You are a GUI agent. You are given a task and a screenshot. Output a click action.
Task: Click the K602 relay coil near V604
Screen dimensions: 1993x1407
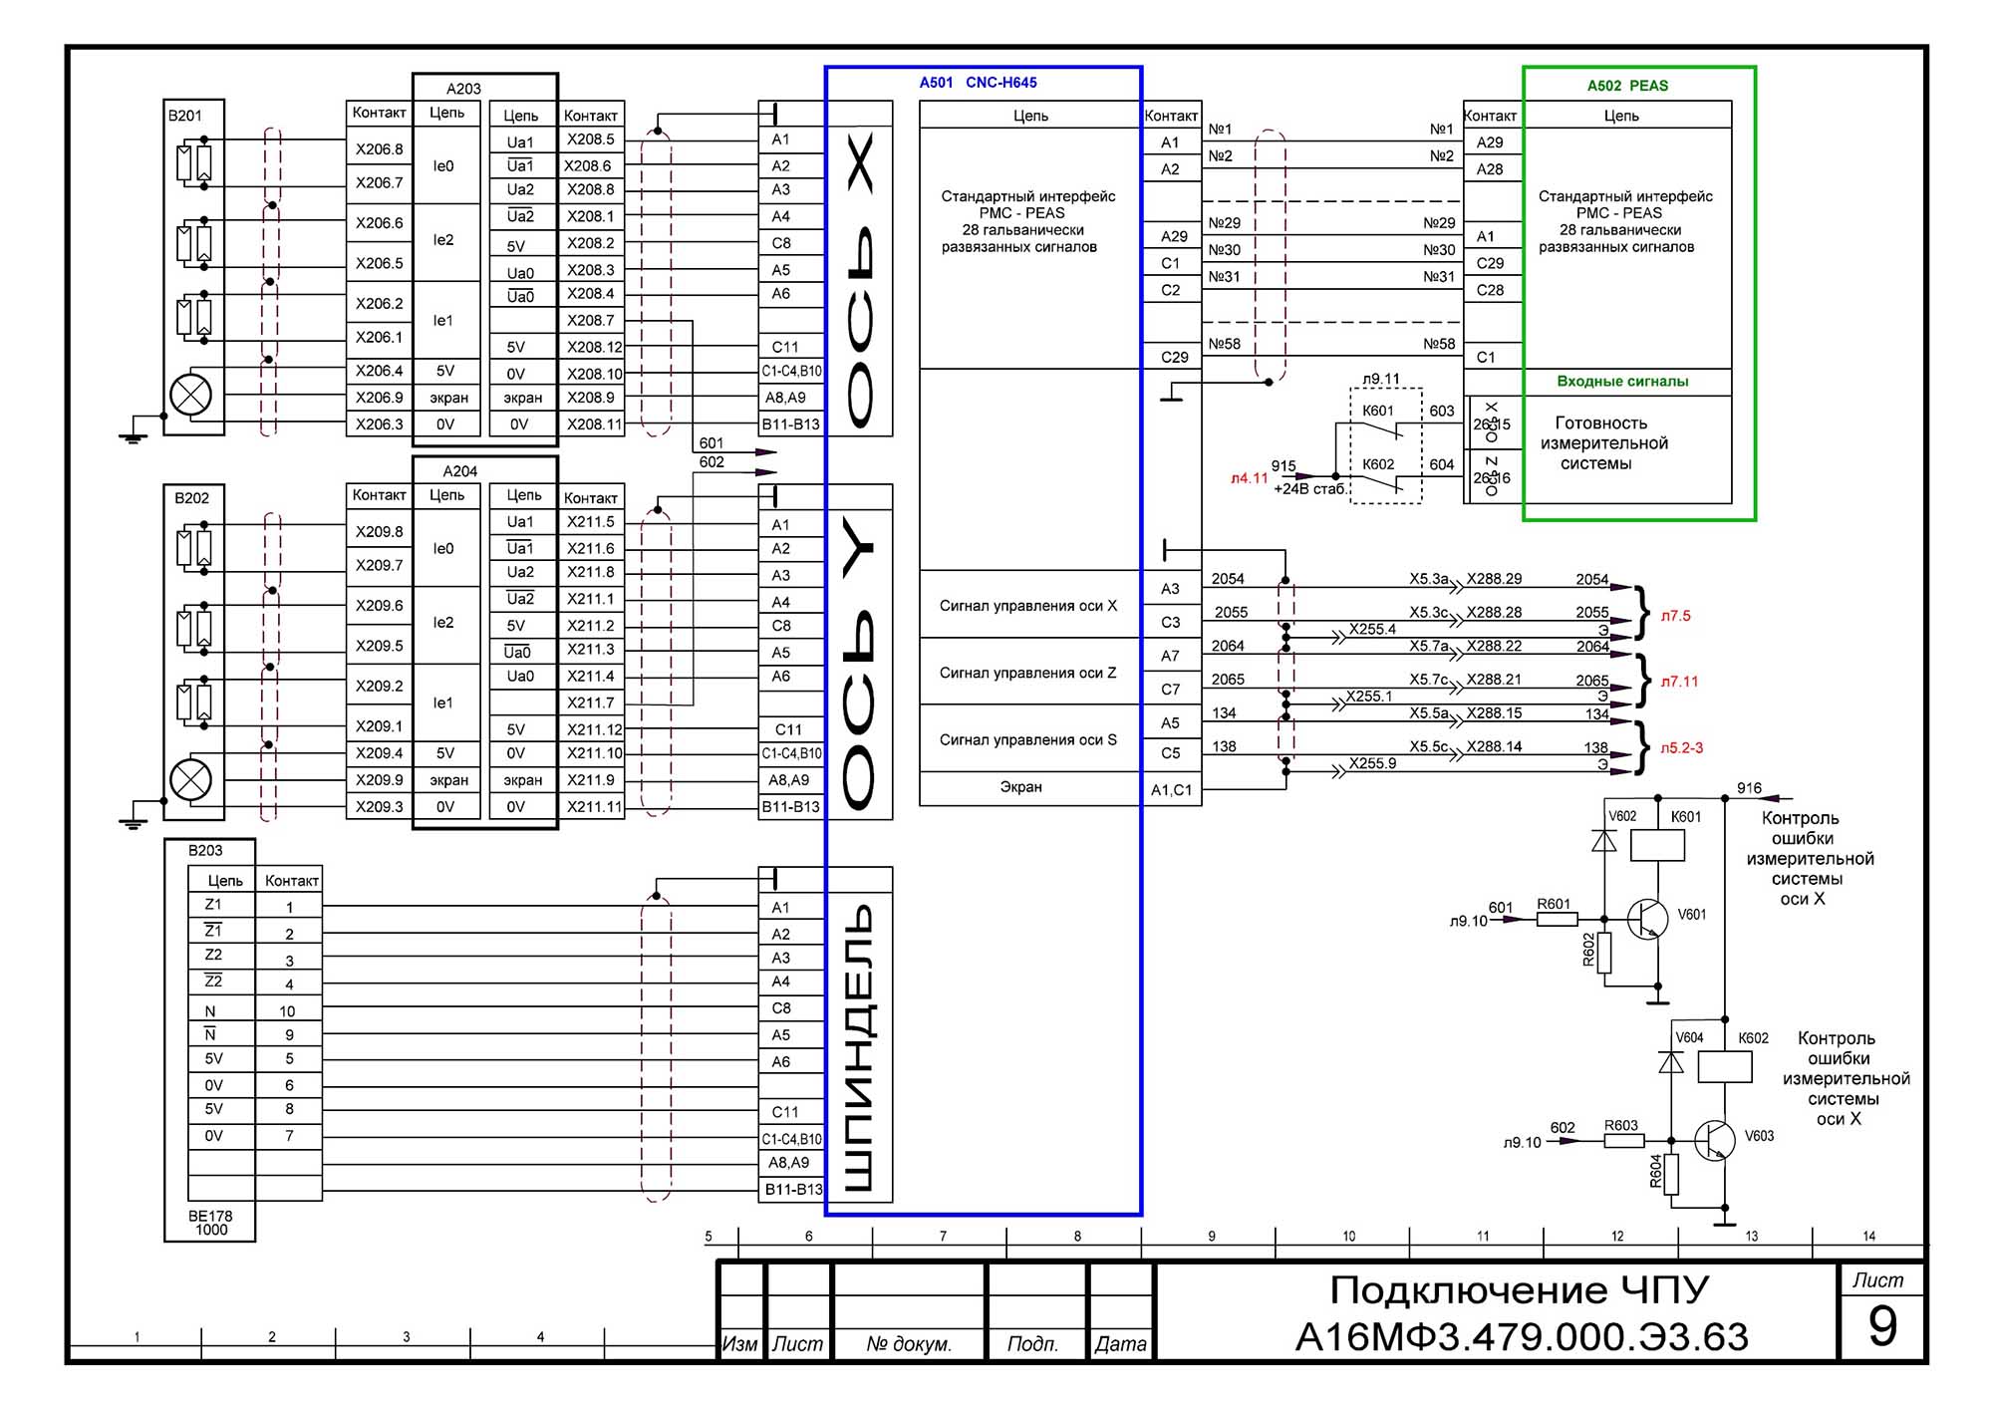pyautogui.click(x=1724, y=1066)
